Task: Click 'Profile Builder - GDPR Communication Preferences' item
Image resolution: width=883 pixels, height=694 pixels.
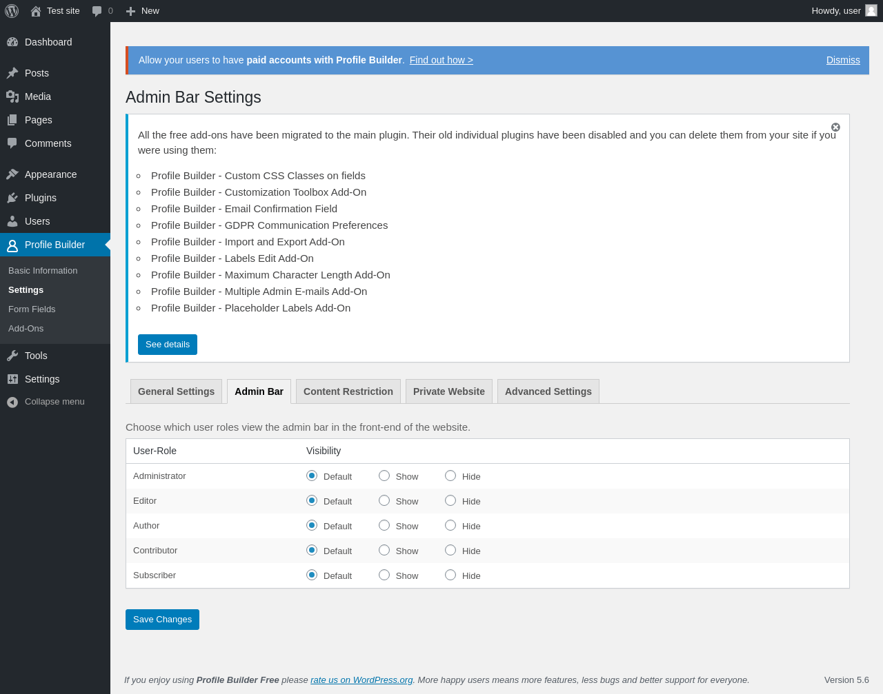Action: click(269, 225)
